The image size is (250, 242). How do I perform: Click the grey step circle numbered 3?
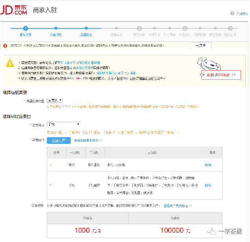185,28
